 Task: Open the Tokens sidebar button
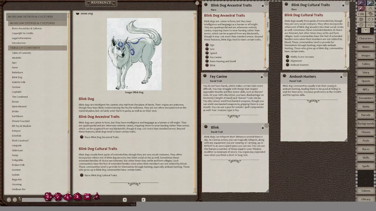coord(366,190)
